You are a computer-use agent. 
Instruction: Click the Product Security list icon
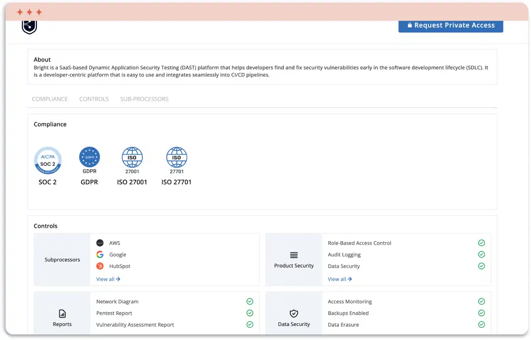[x=294, y=255]
